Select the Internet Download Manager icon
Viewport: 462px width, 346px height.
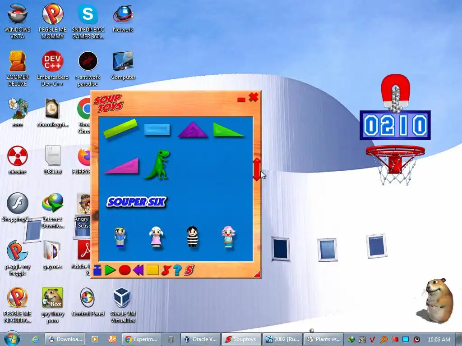52,211
